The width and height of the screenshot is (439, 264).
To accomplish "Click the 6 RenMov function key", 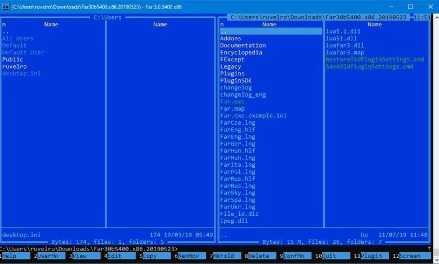I will pos(190,256).
